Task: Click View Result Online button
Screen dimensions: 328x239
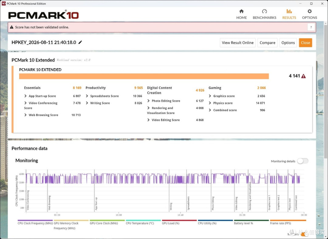Action: [x=237, y=43]
